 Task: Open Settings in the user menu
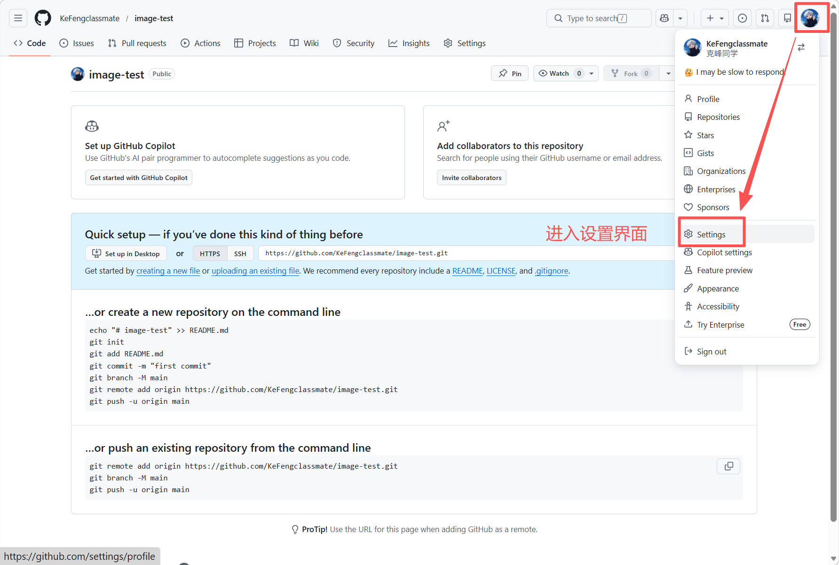[x=747, y=234]
